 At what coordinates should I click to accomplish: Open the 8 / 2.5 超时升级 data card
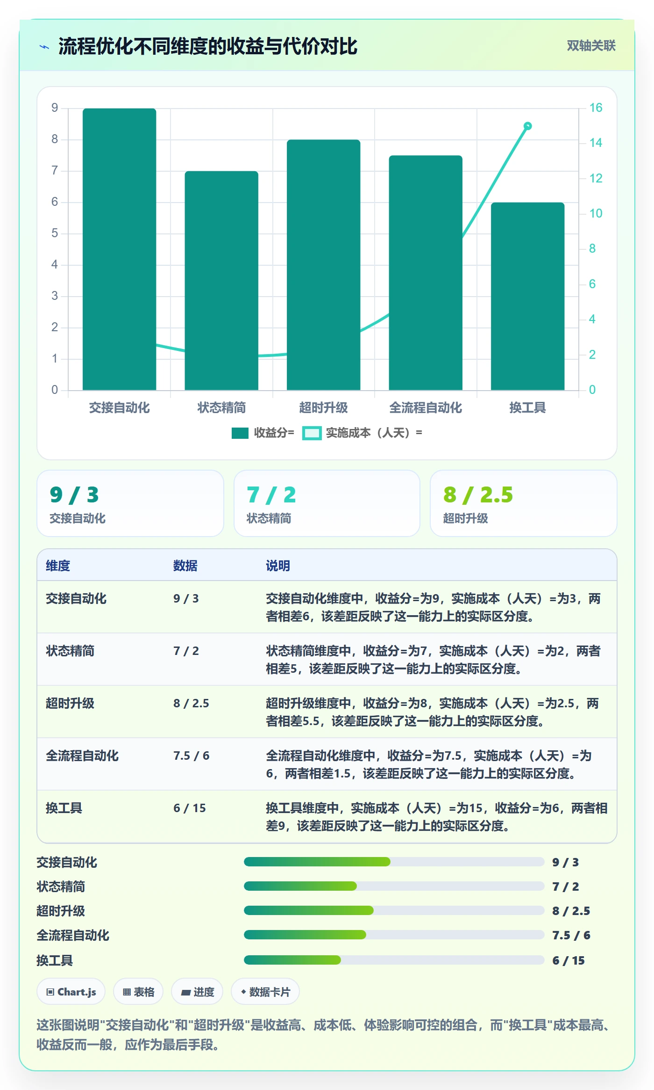pyautogui.click(x=523, y=503)
